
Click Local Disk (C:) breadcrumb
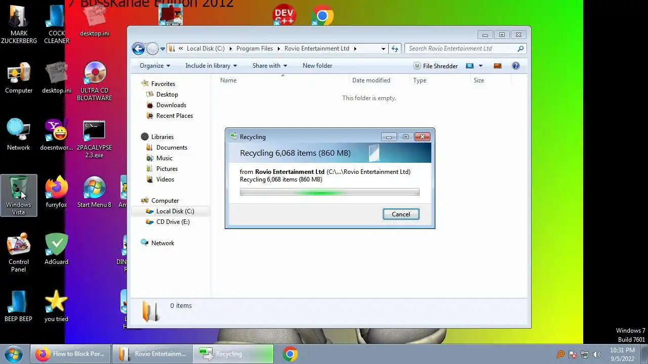tap(206, 49)
